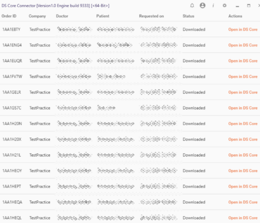Image resolution: width=260 pixels, height=223 pixels.
Task: Sort by Requested on column header
Action: (151, 16)
